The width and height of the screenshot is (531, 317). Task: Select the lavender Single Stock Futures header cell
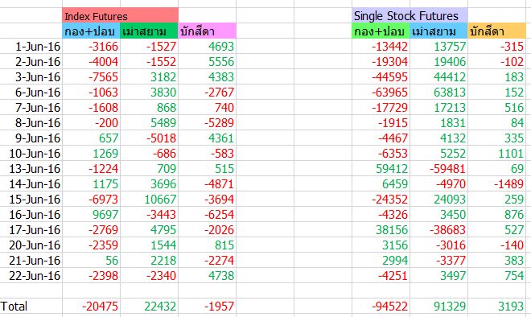(410, 15)
